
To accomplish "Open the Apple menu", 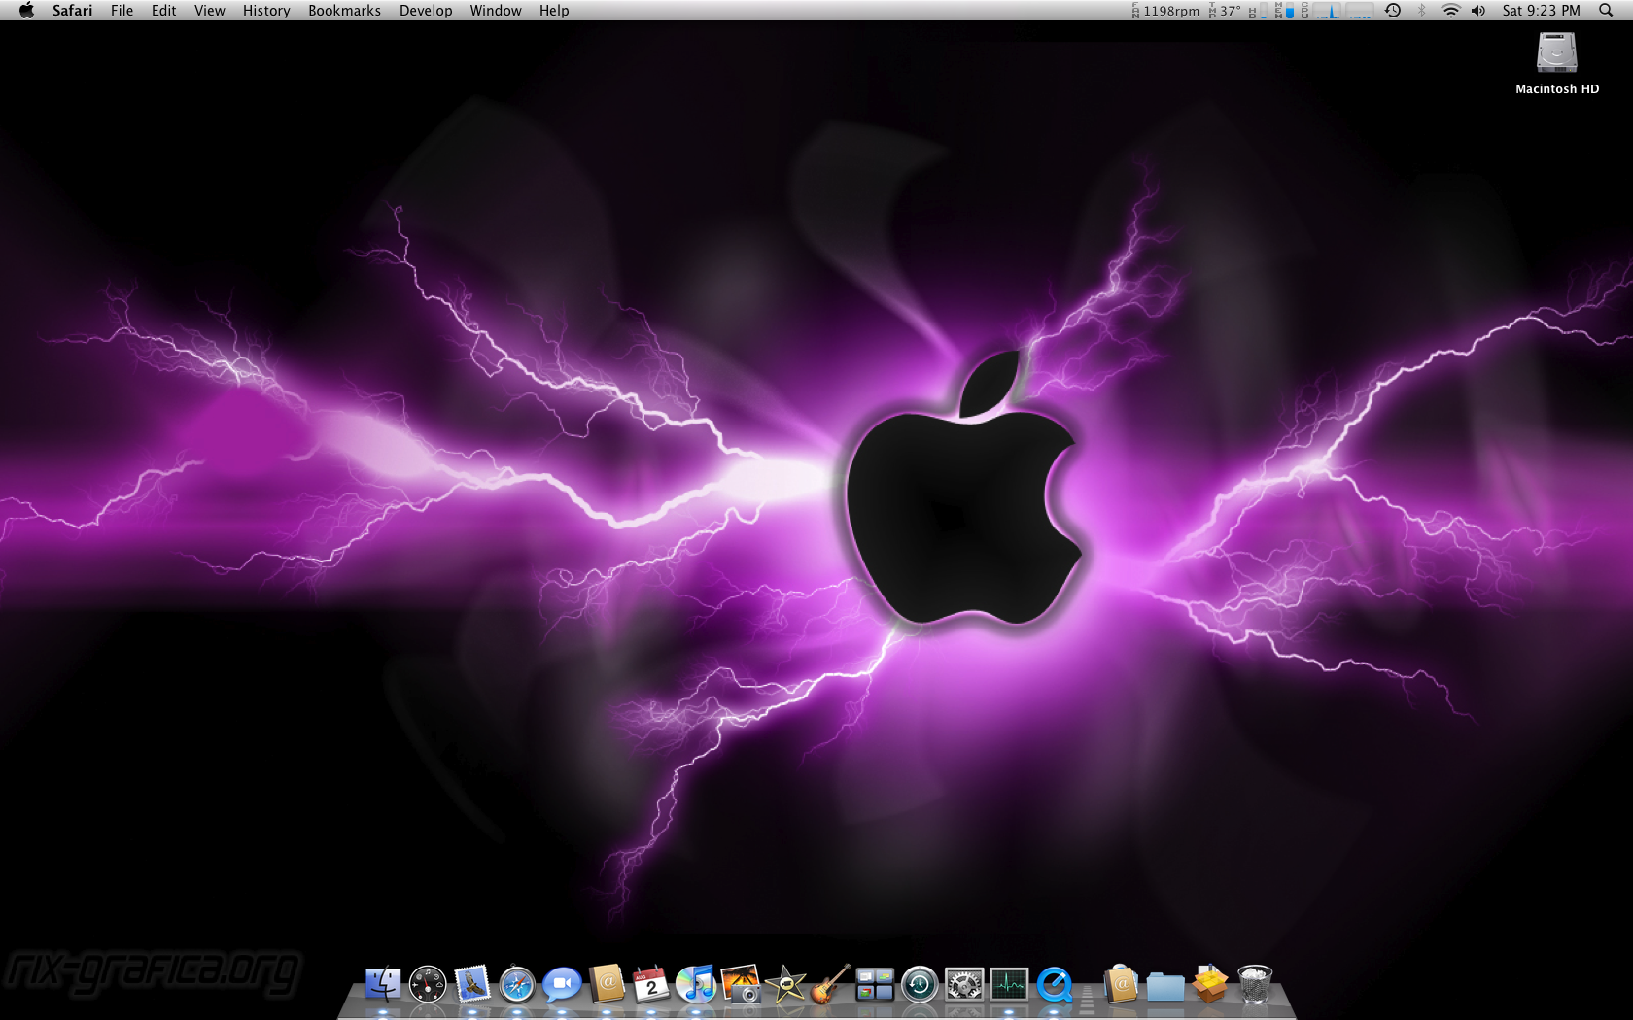I will pyautogui.click(x=26, y=11).
